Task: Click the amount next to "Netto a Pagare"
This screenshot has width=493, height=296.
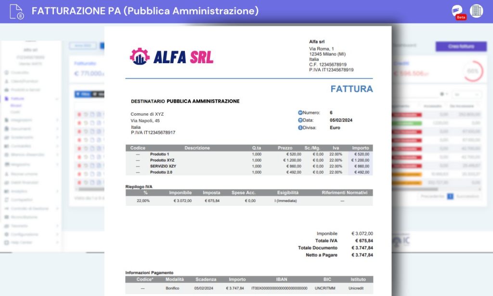Action: point(362,255)
